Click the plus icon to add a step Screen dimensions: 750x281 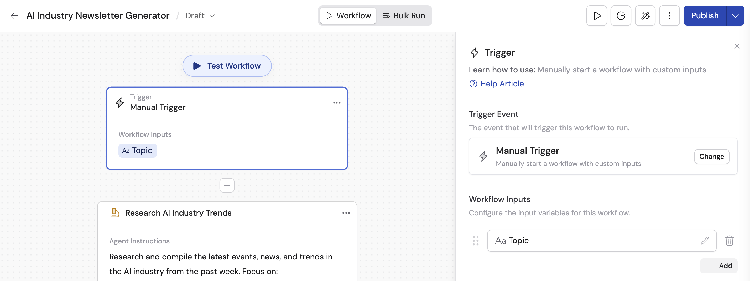pos(227,185)
